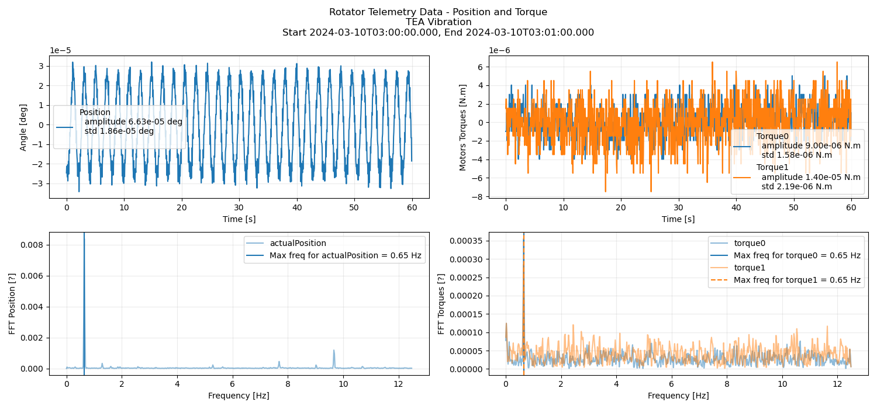The image size is (877, 409).
Task: Click "Time [s]" label under the Motors Torques plot
Action: tap(678, 219)
